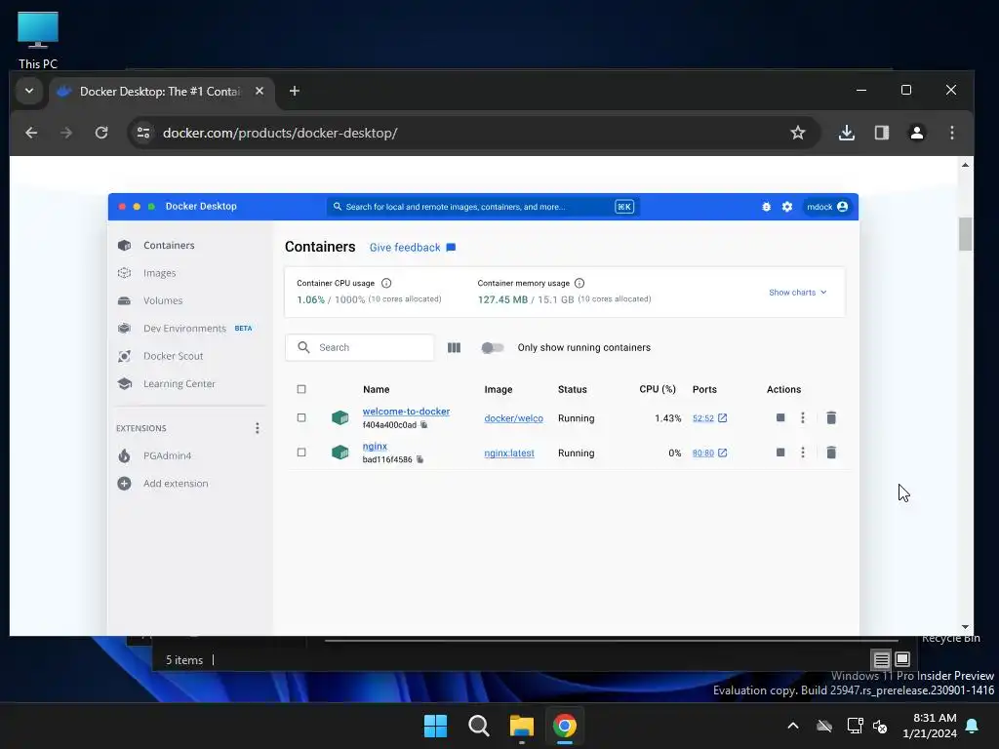Click the Docker Desktop search bar
999x749 pixels.
click(x=483, y=207)
